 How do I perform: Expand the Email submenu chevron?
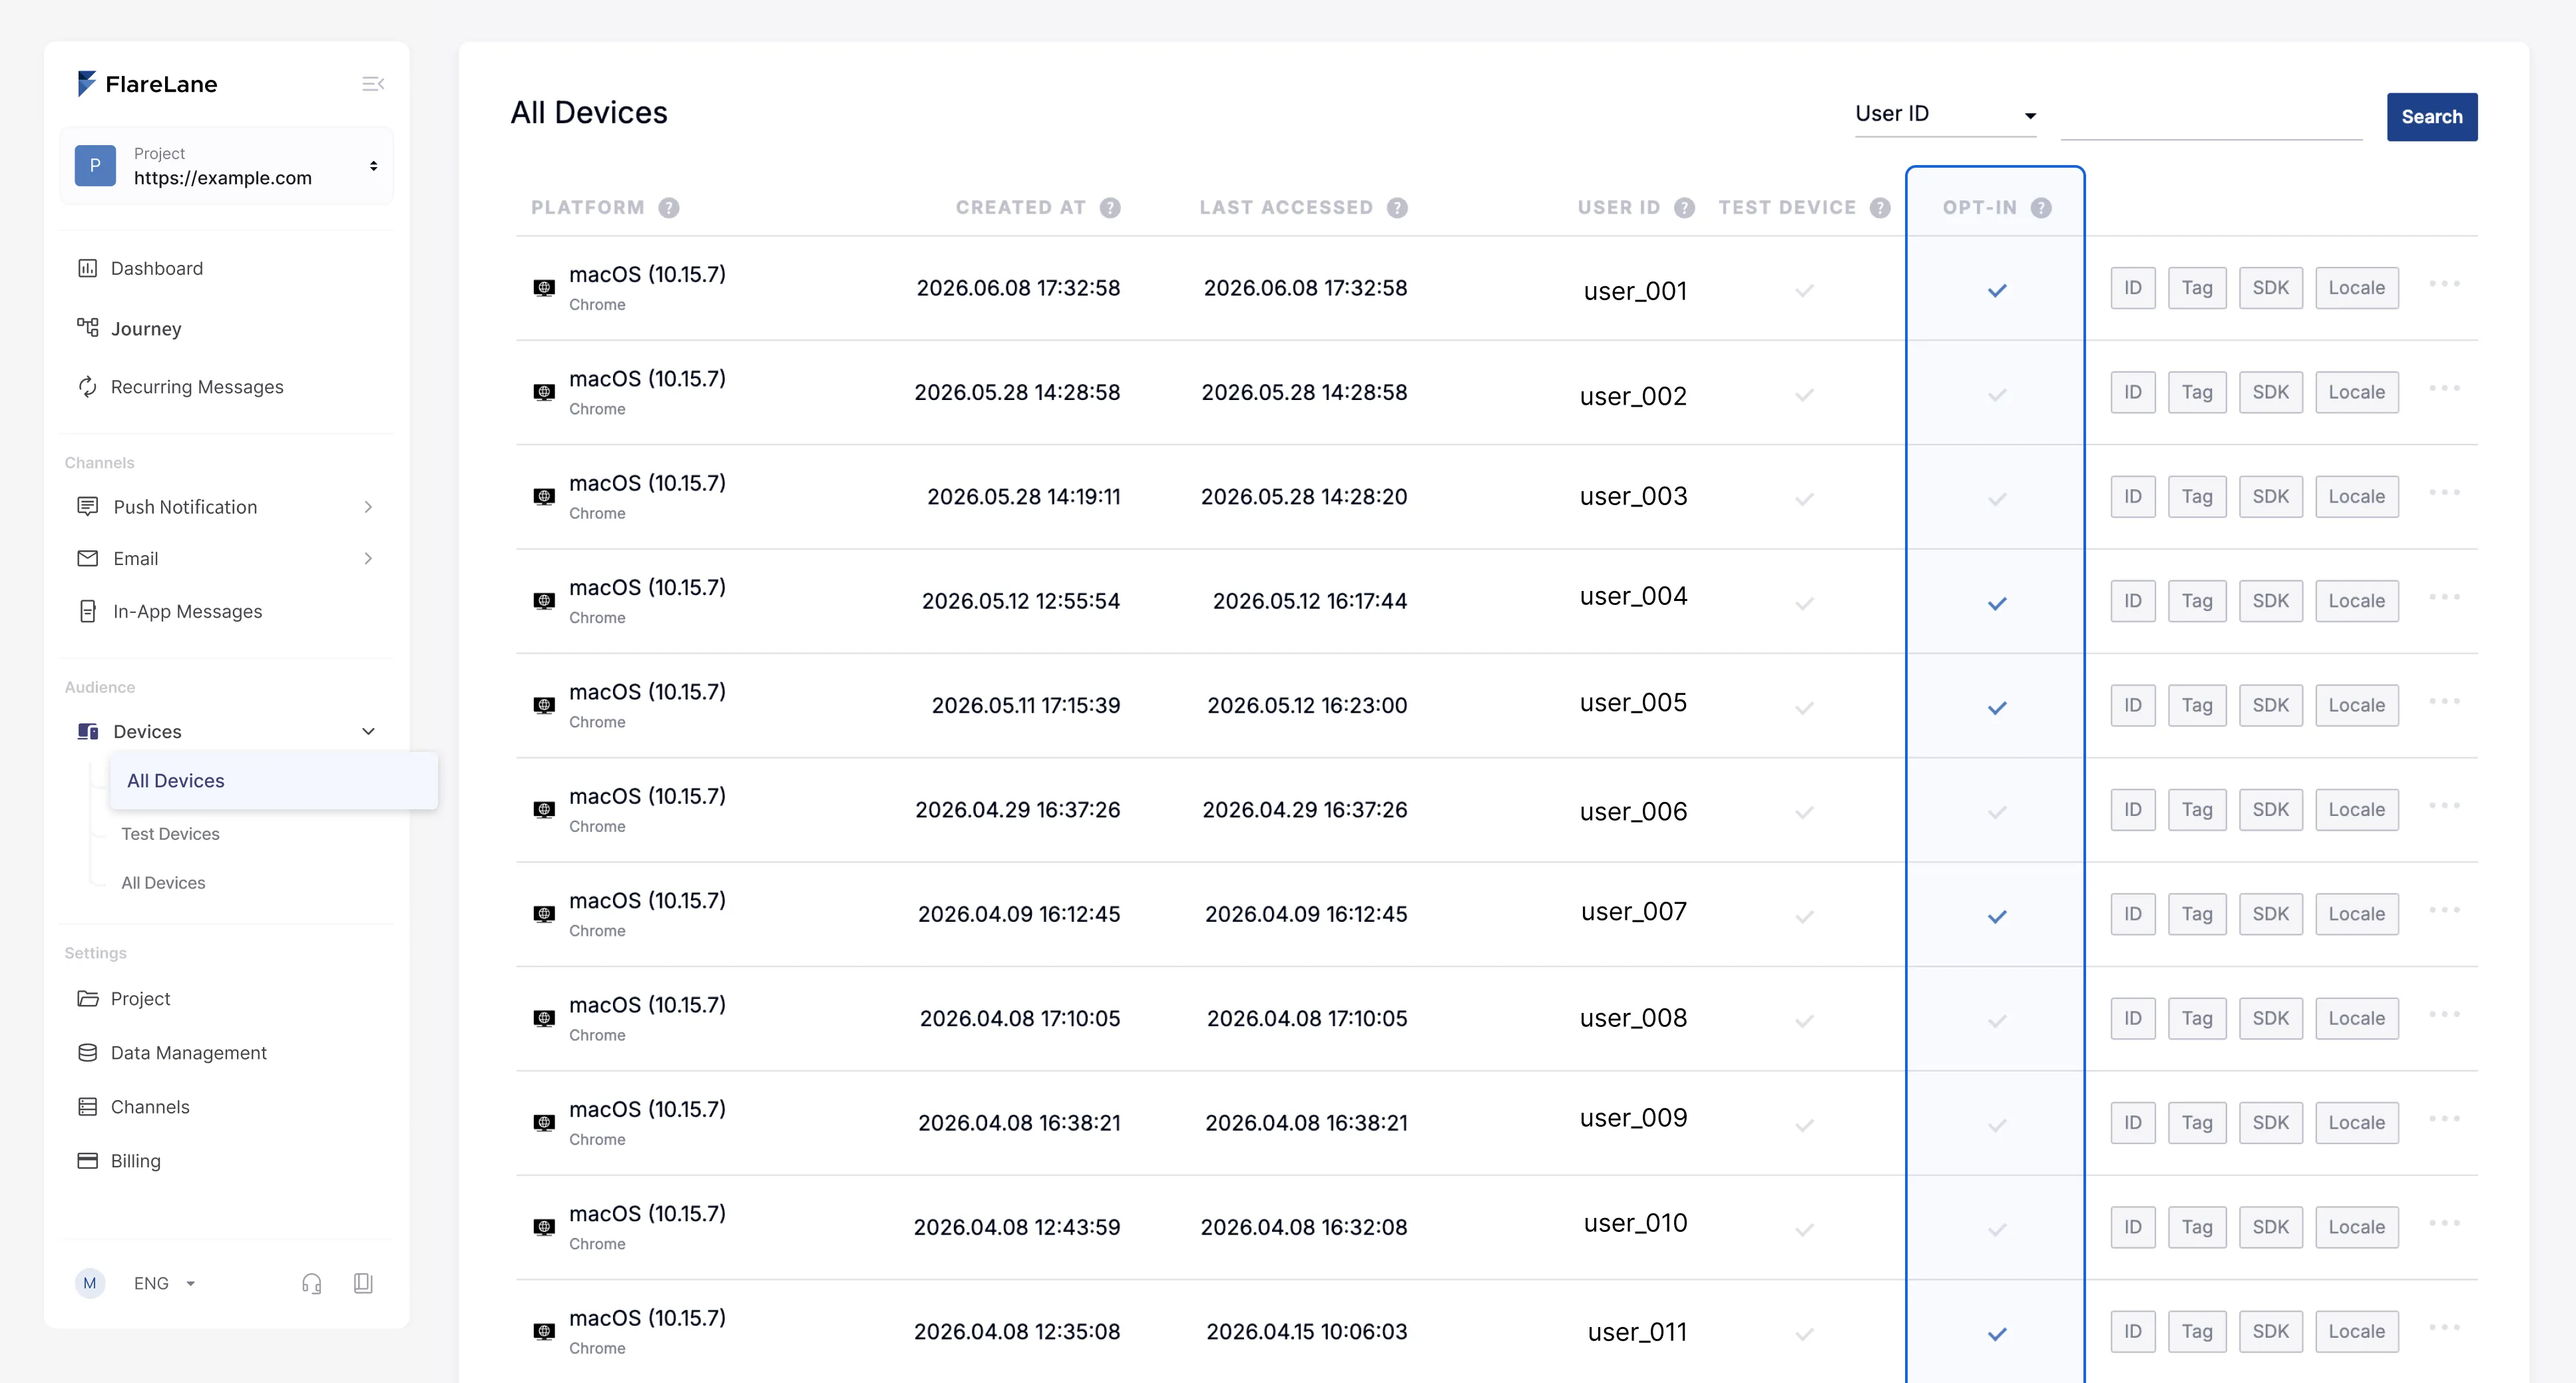point(368,558)
